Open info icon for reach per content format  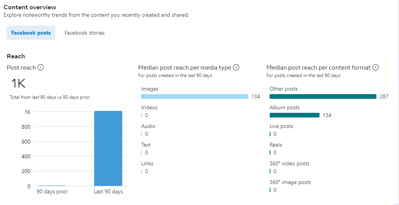[376, 68]
